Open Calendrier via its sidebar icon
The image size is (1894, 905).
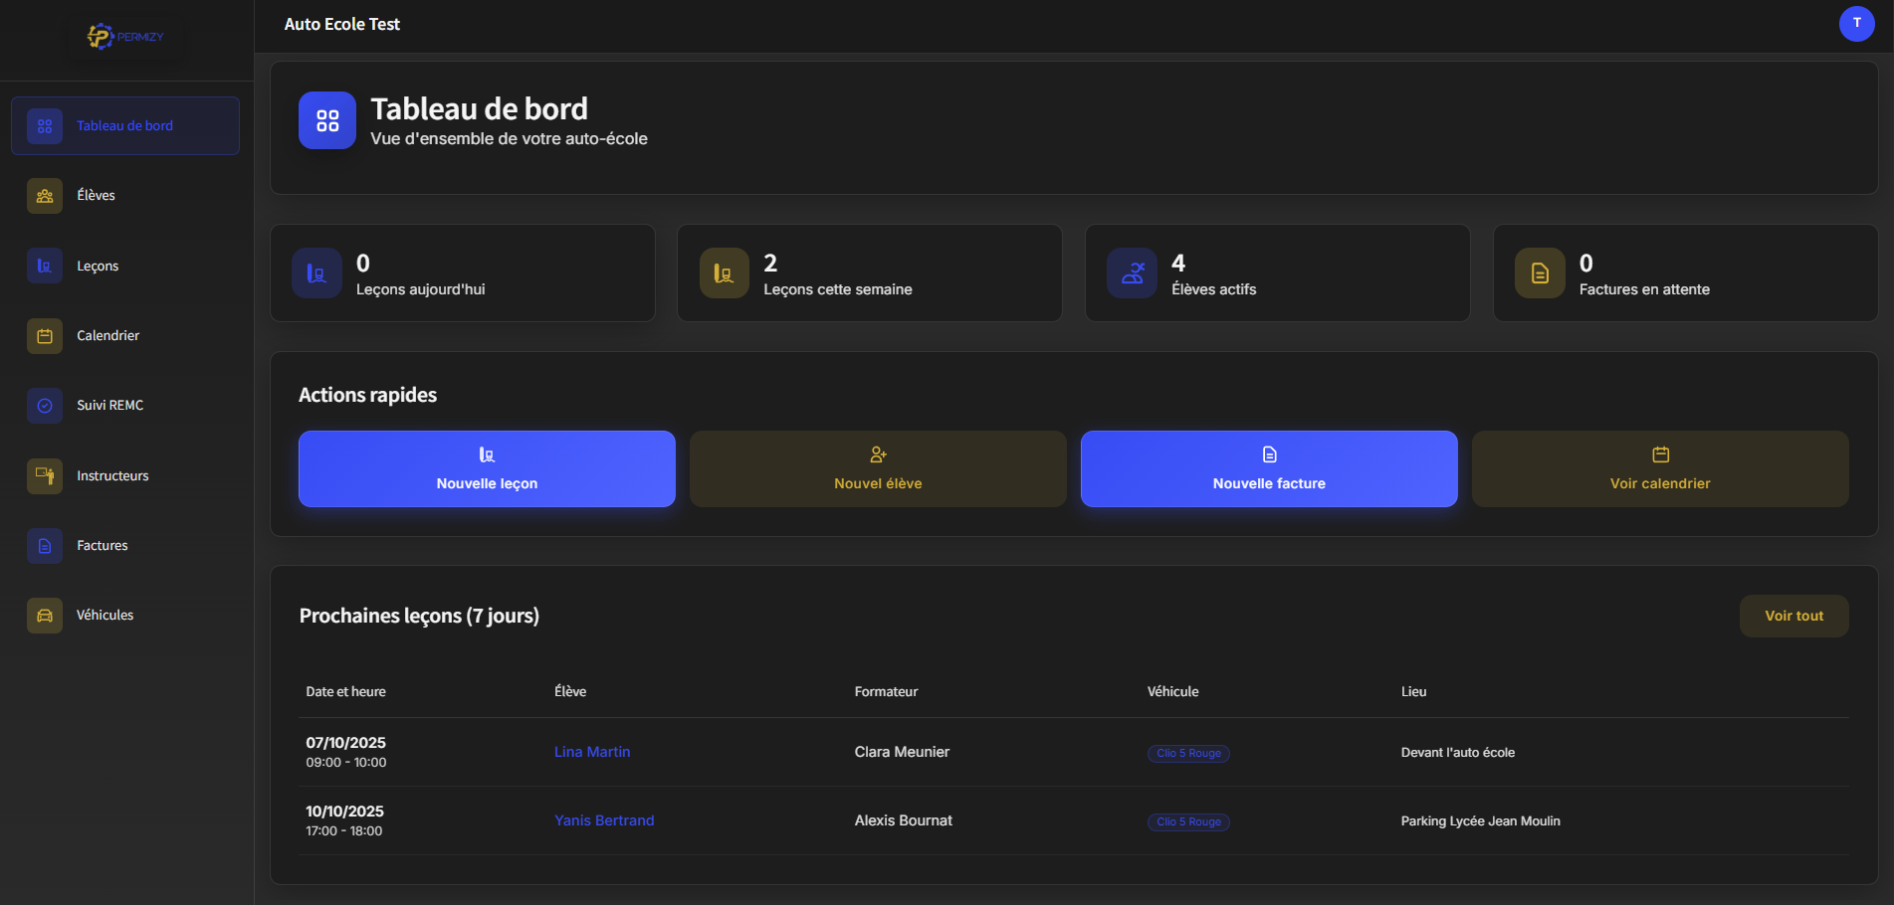[45, 336]
